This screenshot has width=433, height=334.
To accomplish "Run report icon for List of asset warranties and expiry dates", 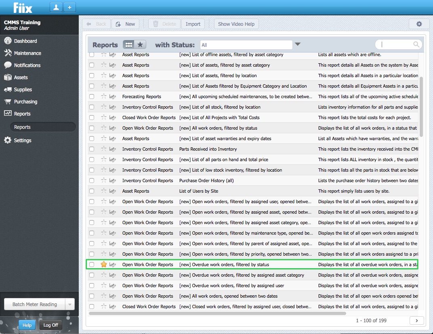I will 112,139.
